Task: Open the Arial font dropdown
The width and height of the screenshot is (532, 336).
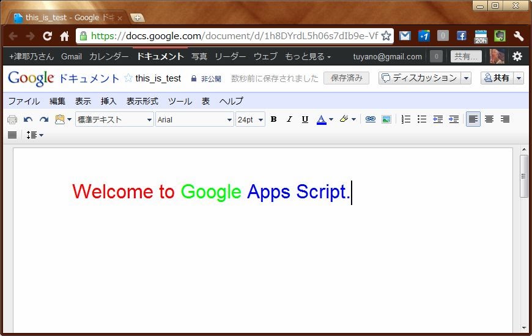Action: [194, 119]
